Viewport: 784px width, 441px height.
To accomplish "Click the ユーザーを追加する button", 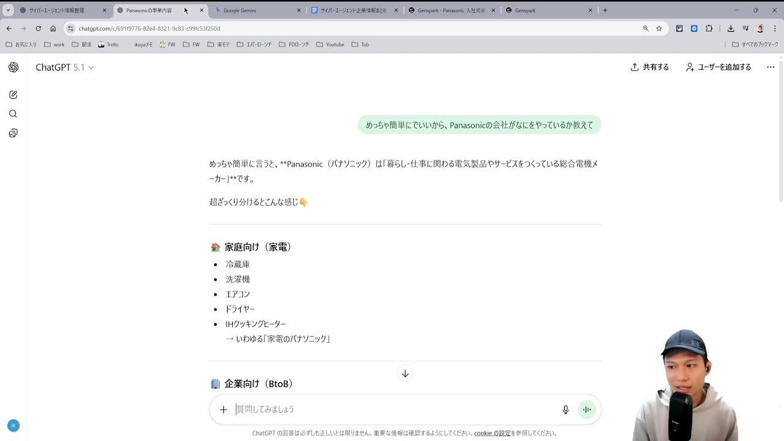I will (x=718, y=67).
